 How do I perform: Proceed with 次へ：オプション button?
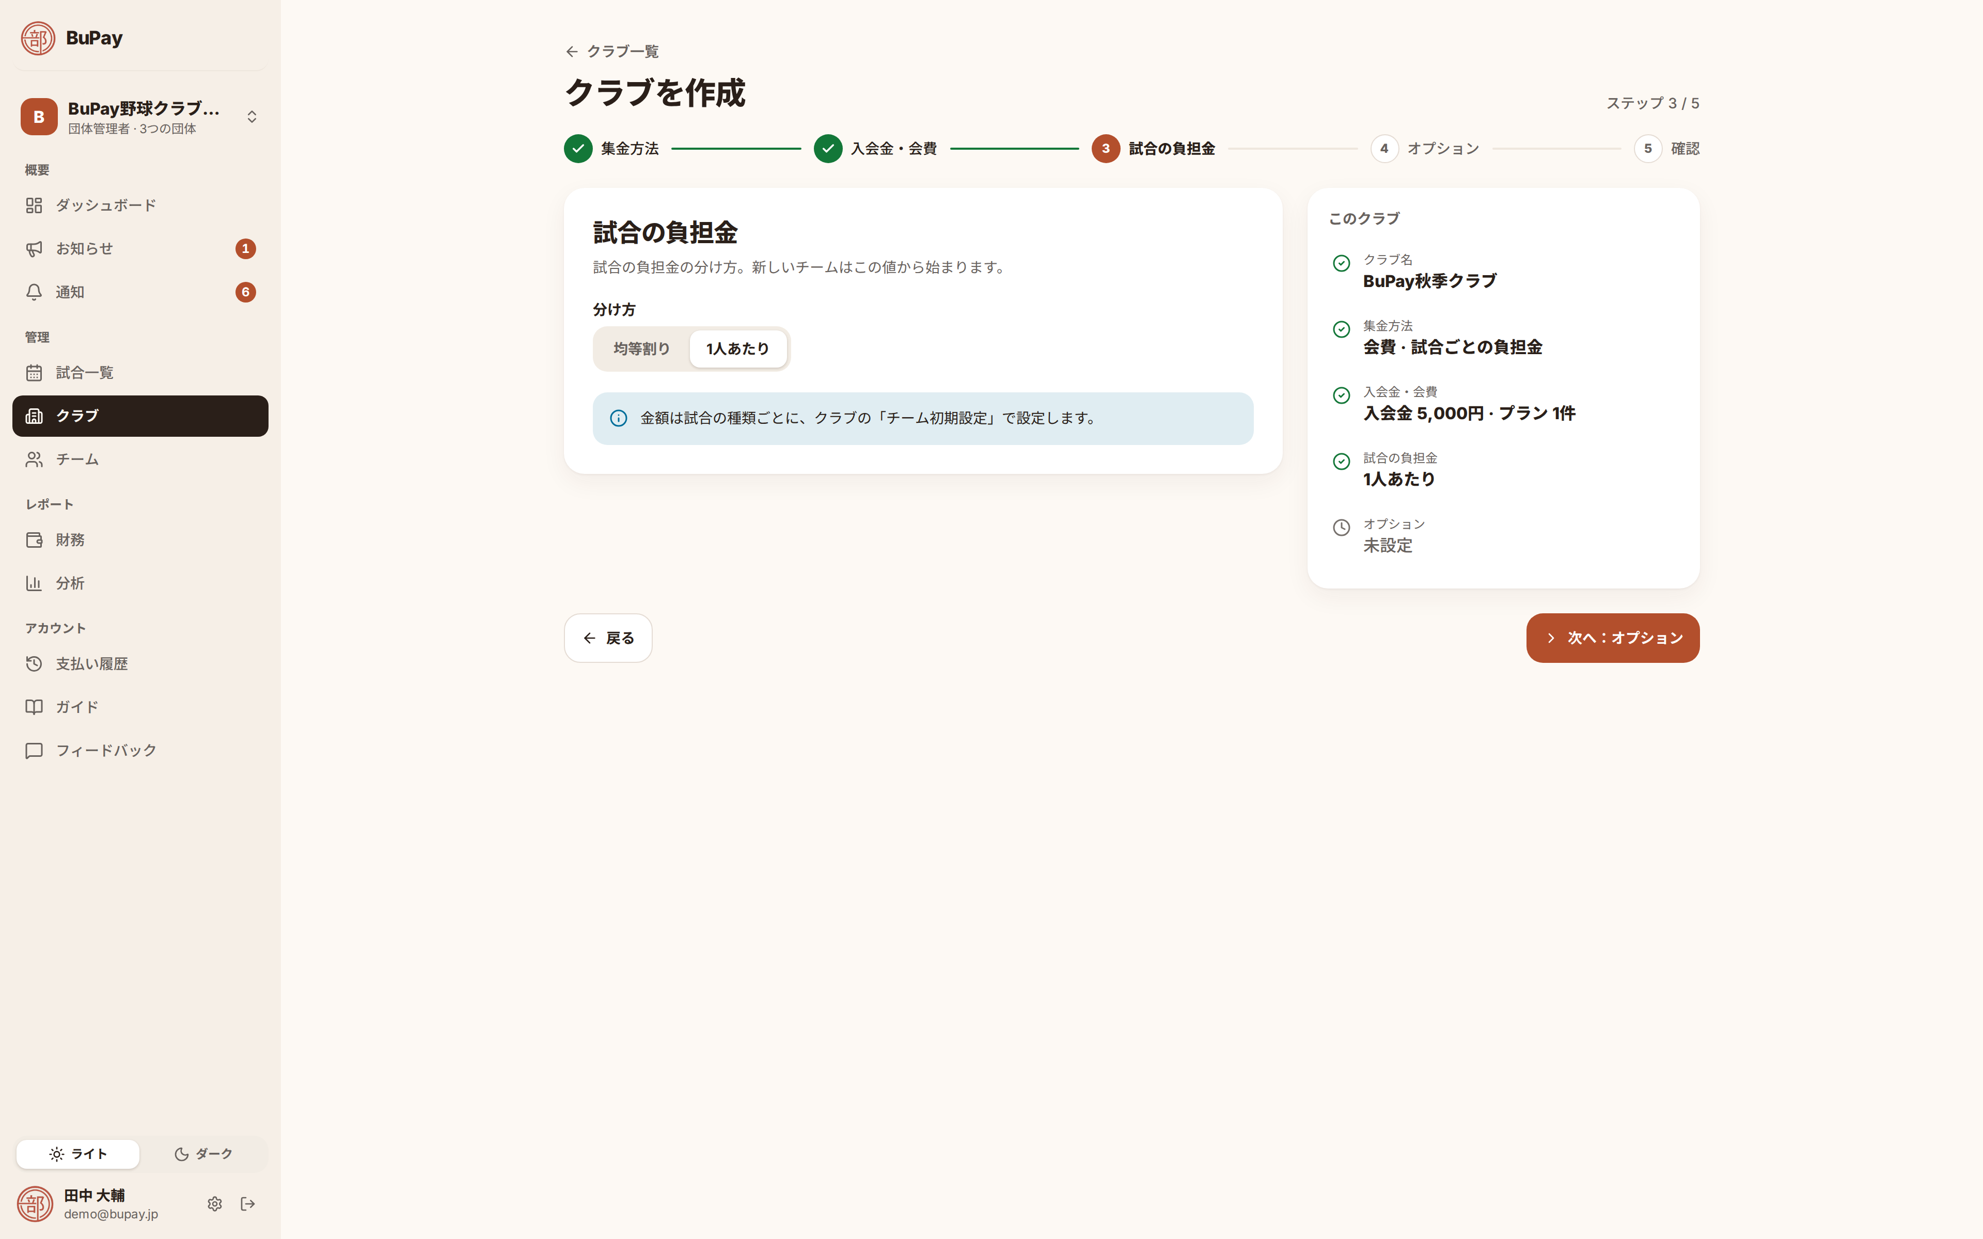point(1613,639)
